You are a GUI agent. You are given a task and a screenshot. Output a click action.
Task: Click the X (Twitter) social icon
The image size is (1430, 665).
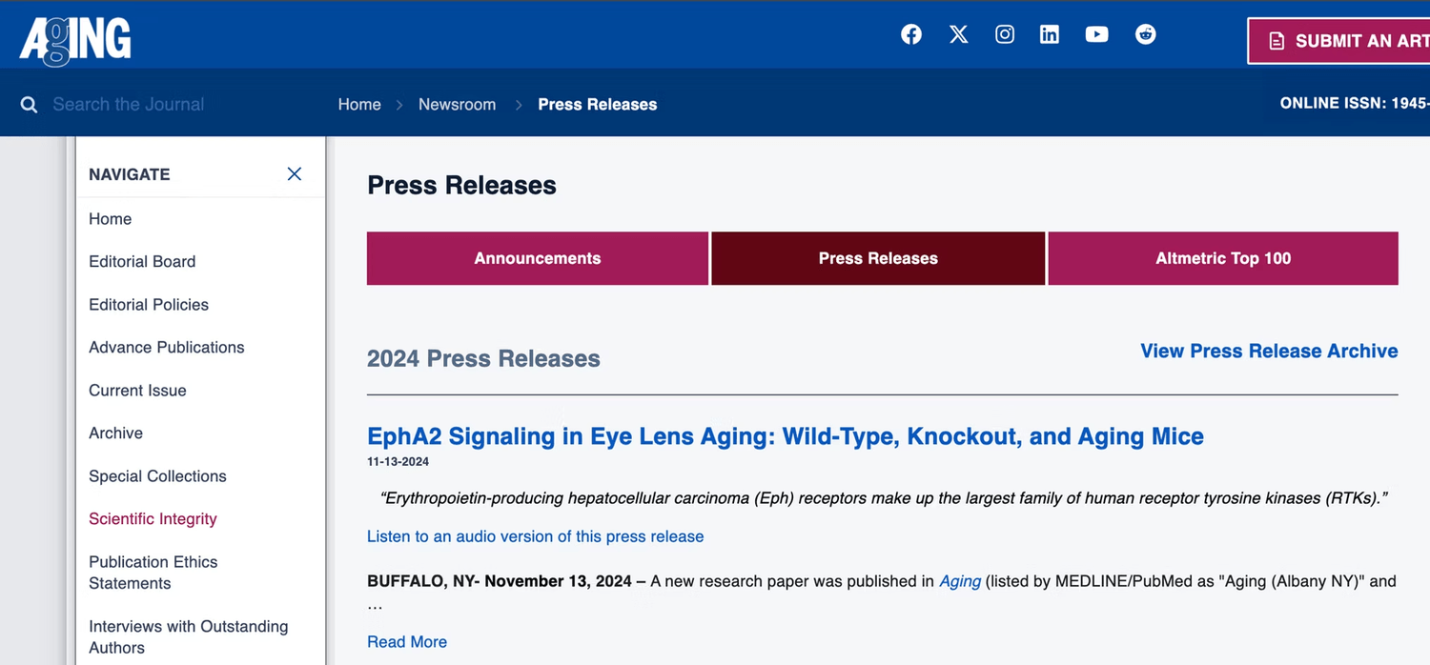pos(959,35)
